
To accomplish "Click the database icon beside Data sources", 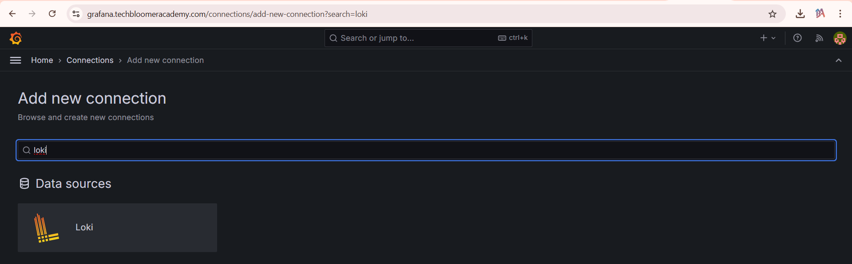I will click(24, 183).
